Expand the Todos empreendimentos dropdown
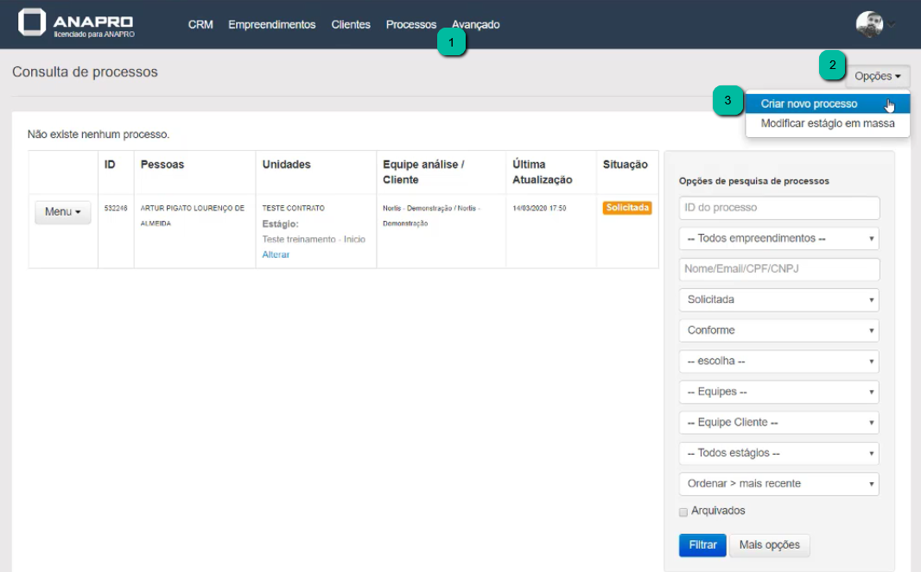This screenshot has width=921, height=572. tap(778, 238)
